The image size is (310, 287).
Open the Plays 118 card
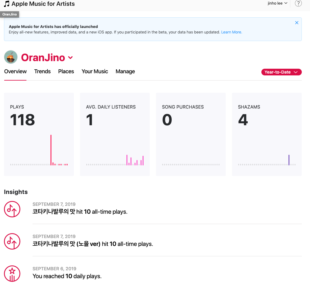[39, 134]
